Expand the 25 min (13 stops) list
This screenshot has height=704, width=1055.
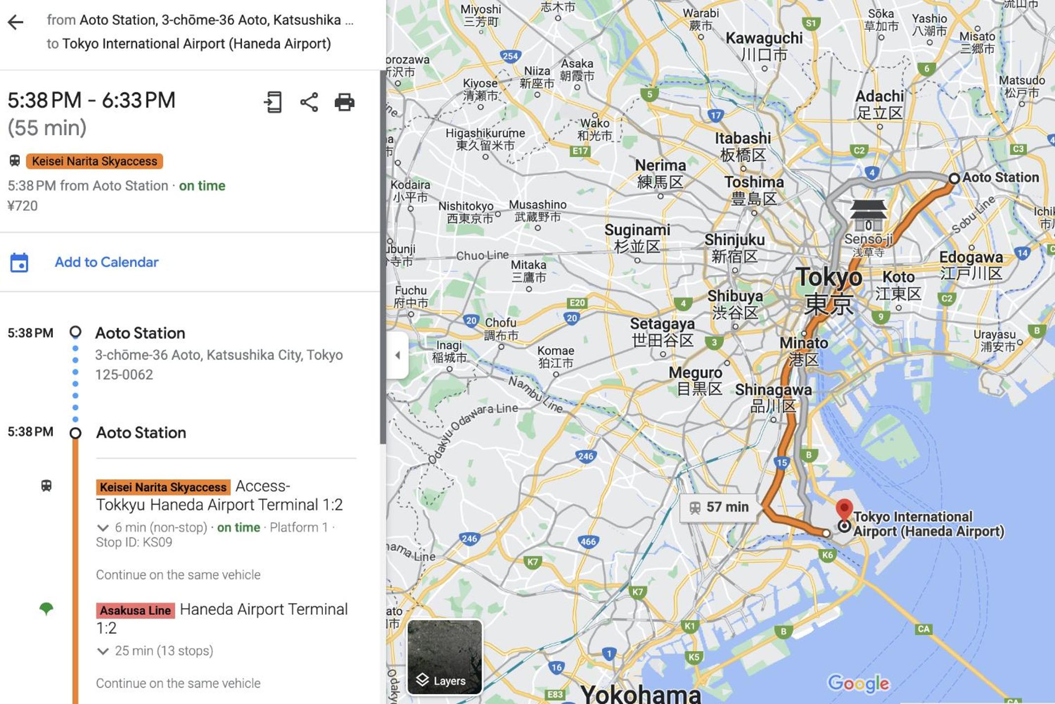pyautogui.click(x=103, y=651)
